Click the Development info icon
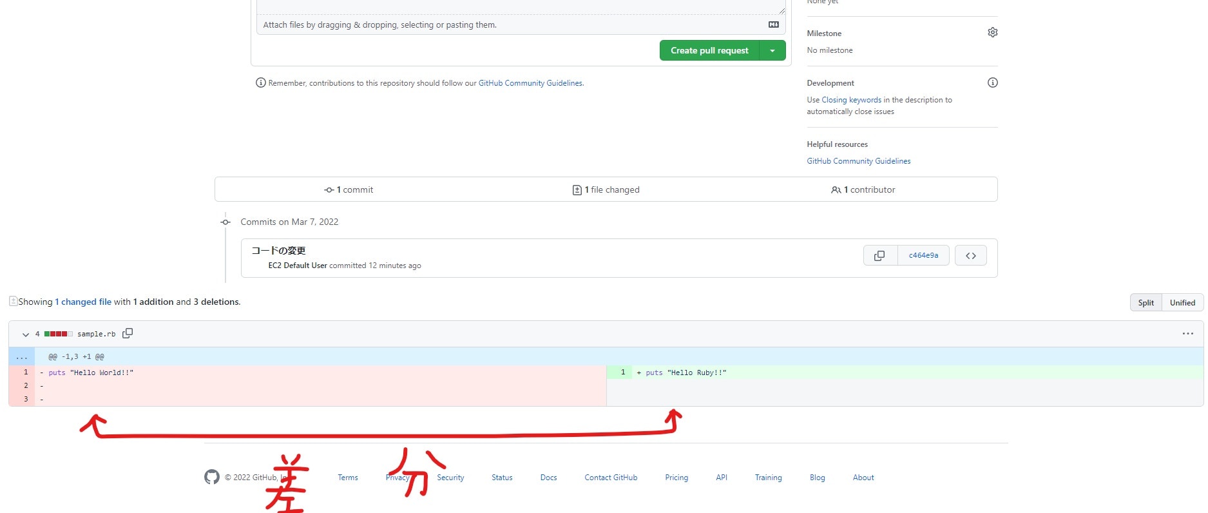Image resolution: width=1208 pixels, height=513 pixels. click(993, 82)
